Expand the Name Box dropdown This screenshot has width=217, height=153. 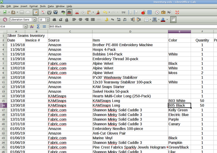(x=25, y=26)
